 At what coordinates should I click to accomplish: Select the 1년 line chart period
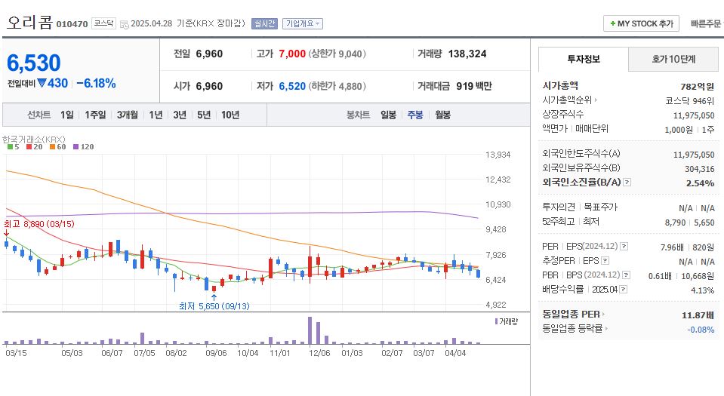[x=156, y=115]
